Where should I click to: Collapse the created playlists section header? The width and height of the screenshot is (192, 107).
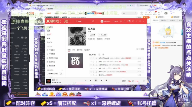pyautogui.click(x=51, y=70)
